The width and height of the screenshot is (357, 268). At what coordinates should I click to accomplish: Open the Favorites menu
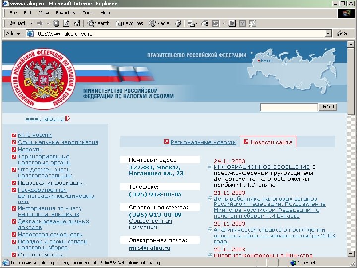(x=65, y=13)
